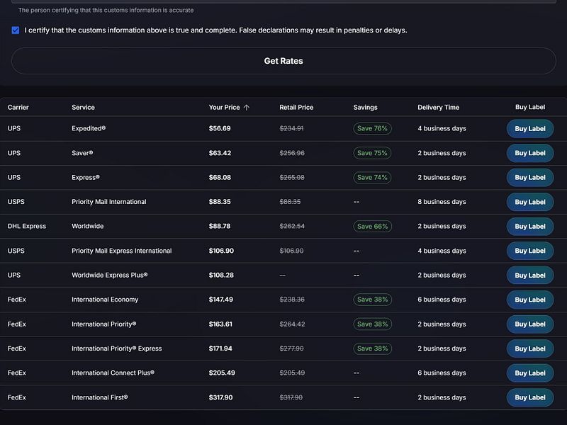This screenshot has width=567, height=425.
Task: Select the $147.49 price cell
Action: [x=221, y=299]
